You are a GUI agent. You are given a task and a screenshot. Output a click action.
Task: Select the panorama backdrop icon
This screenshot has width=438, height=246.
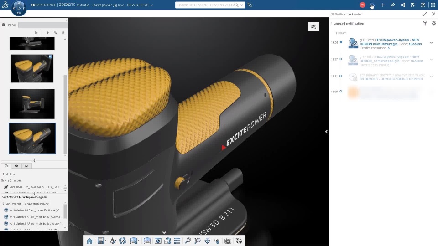point(147,241)
